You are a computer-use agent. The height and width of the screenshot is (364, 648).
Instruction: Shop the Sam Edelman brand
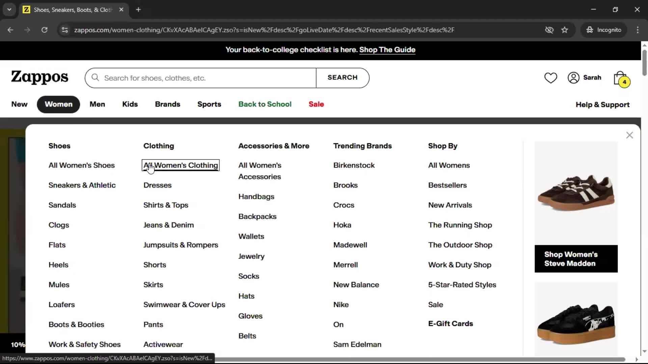(357, 344)
